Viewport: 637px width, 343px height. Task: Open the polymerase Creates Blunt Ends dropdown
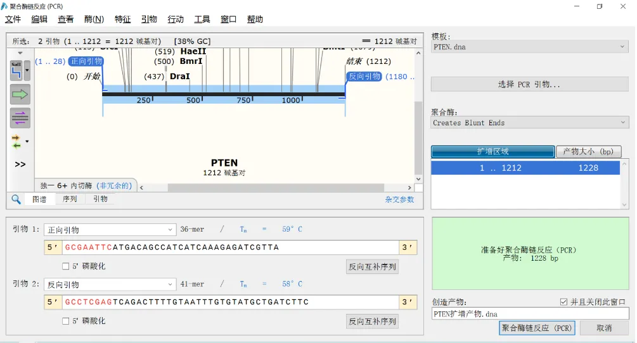(x=529, y=123)
